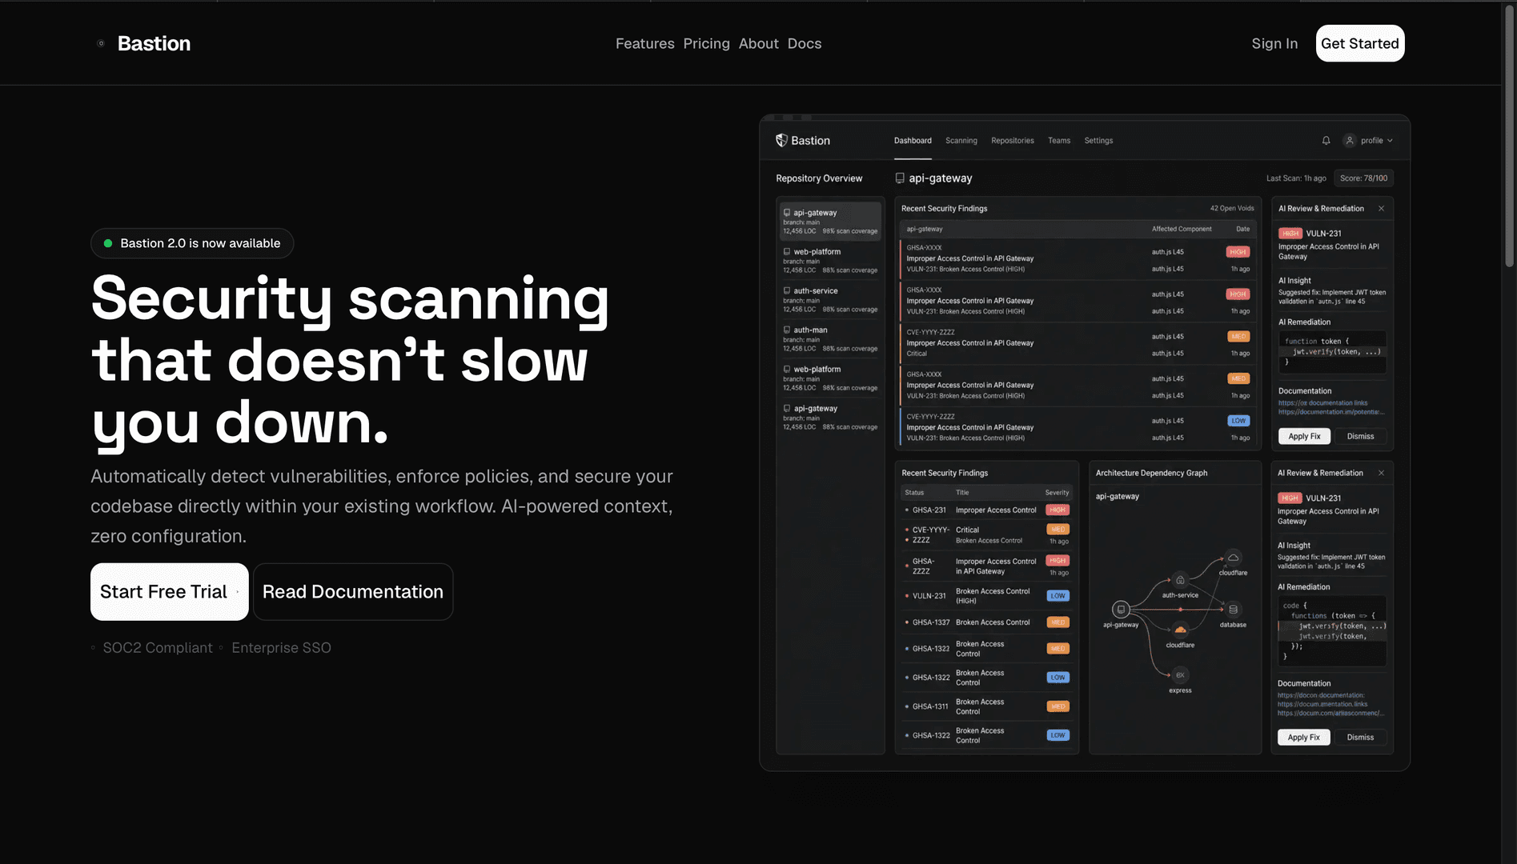Viewport: 1517px width, 864px height.
Task: Select the auth-service lock node in the graph
Action: click(x=1180, y=580)
